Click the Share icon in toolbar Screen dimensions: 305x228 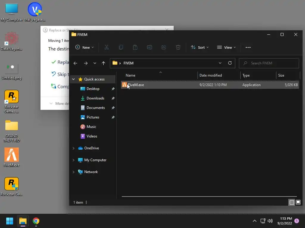pos(164,47)
